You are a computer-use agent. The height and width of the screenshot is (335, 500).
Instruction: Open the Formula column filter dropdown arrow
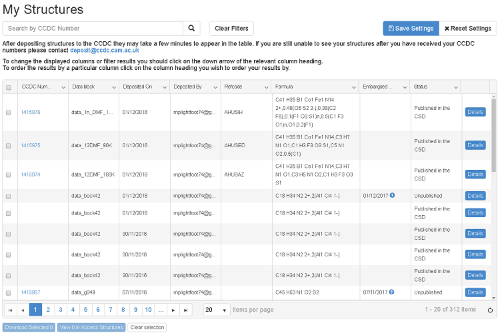pos(351,87)
